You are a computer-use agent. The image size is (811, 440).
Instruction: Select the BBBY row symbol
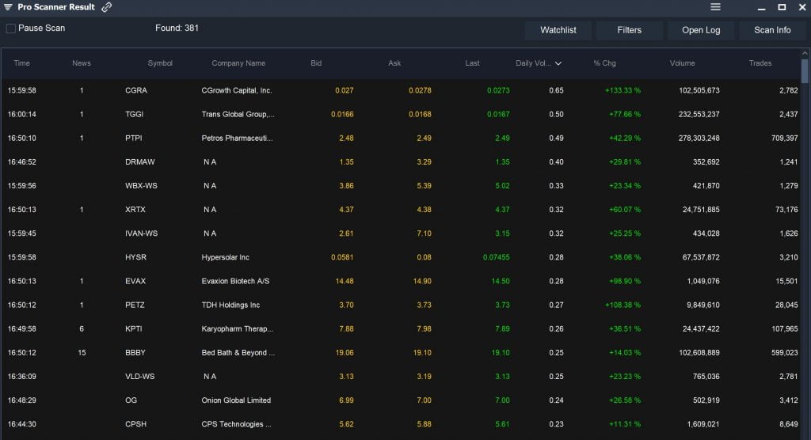[135, 353]
